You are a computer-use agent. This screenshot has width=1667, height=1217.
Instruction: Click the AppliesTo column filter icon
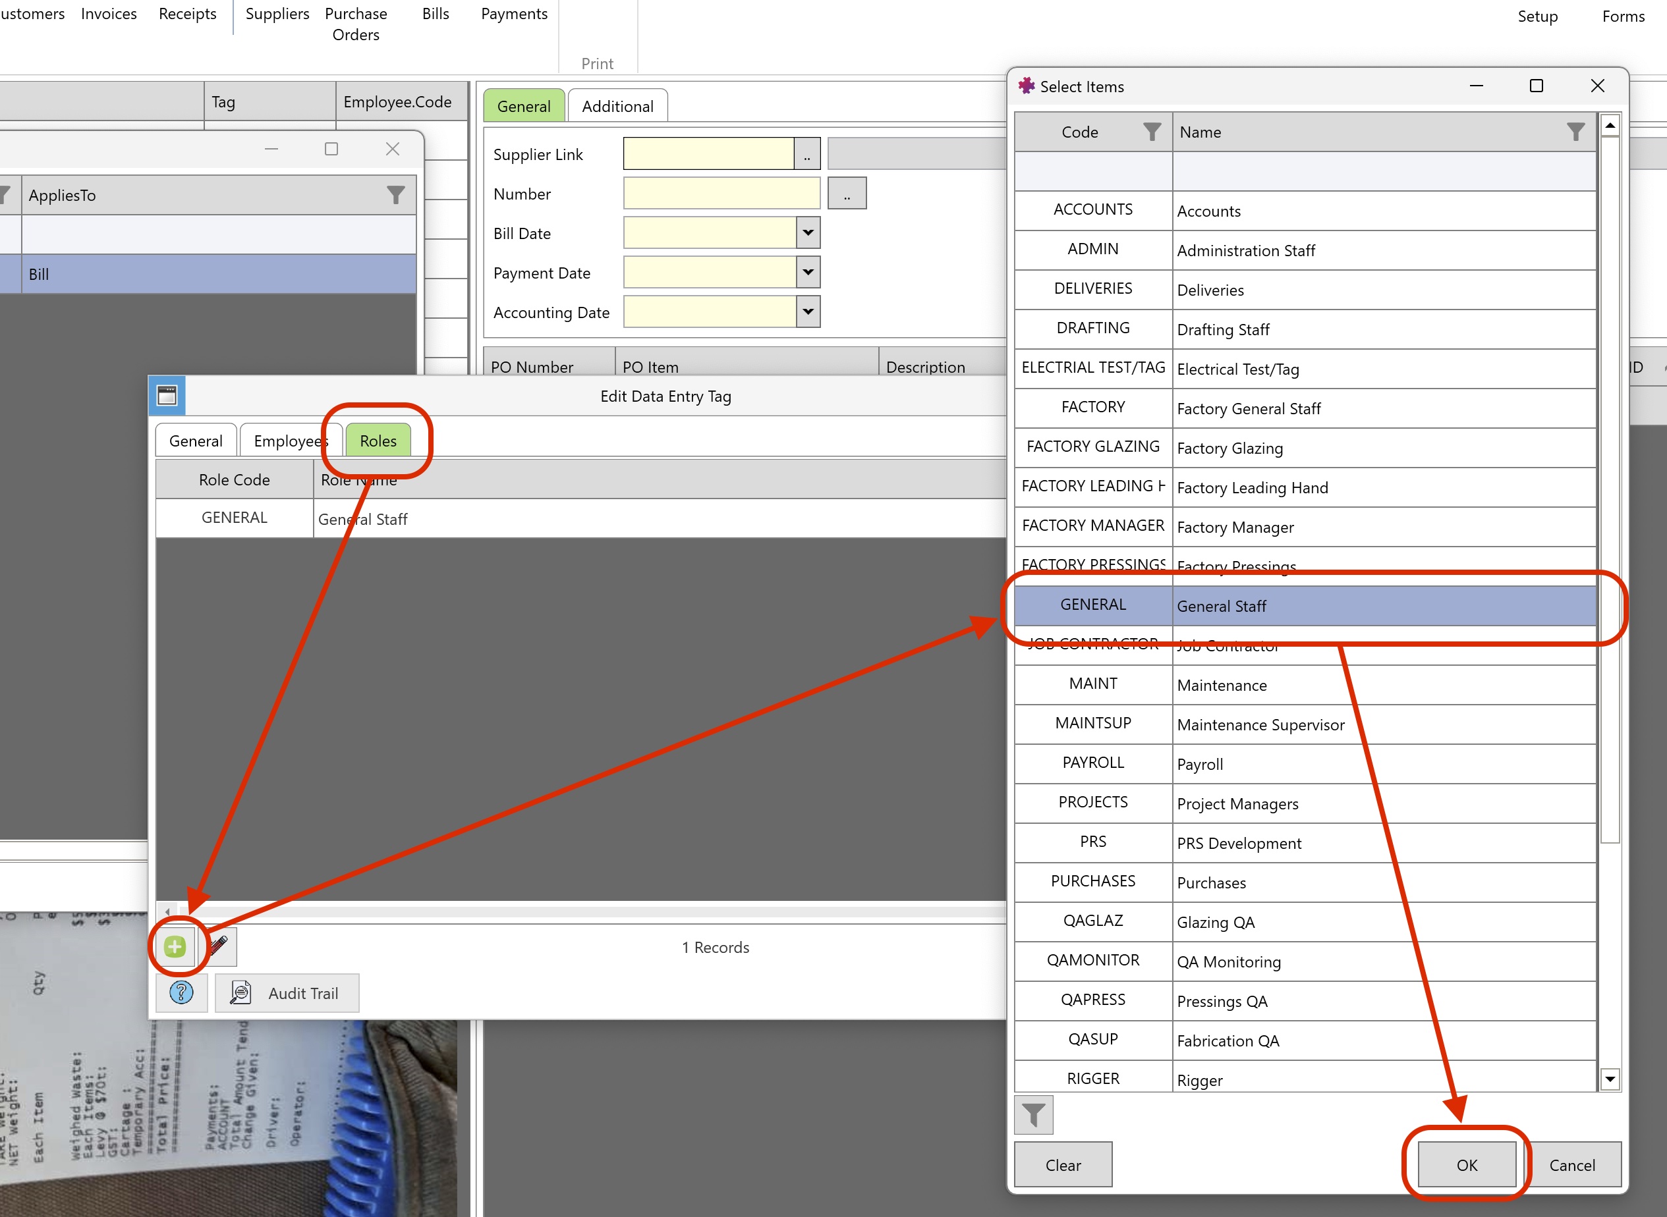396,195
